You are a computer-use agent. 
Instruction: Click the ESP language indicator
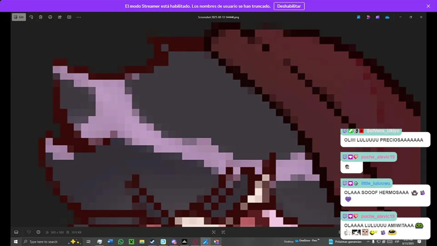397,242
